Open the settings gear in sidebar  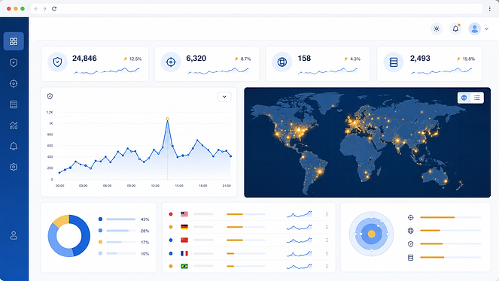(14, 167)
